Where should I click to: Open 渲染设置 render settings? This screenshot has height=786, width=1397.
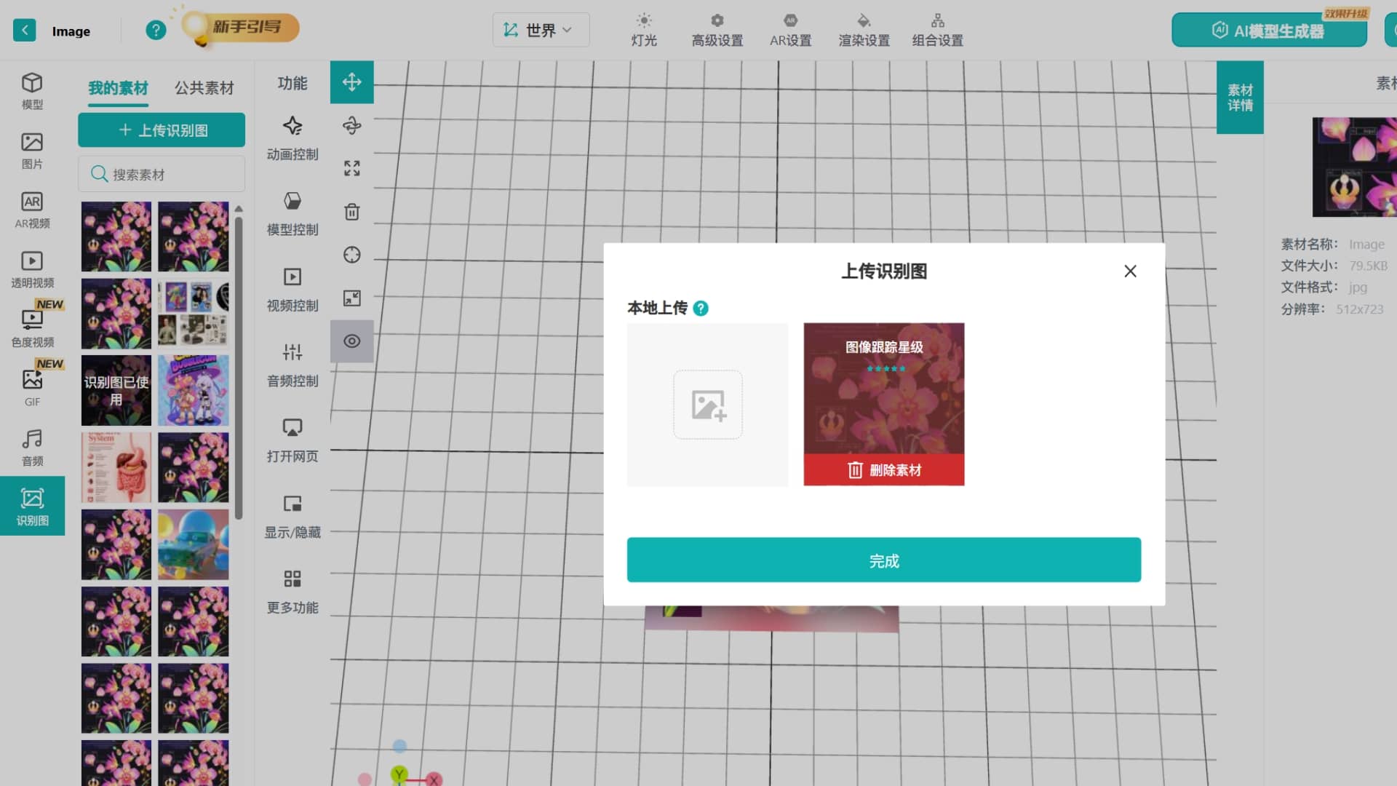864,30
